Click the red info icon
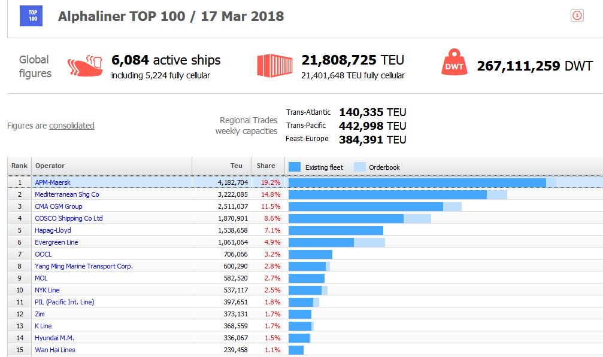The height and width of the screenshot is (357, 603). [577, 16]
